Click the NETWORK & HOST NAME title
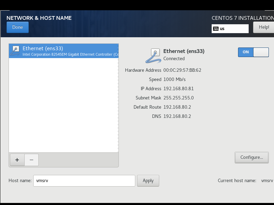The width and height of the screenshot is (274, 205). click(x=39, y=18)
